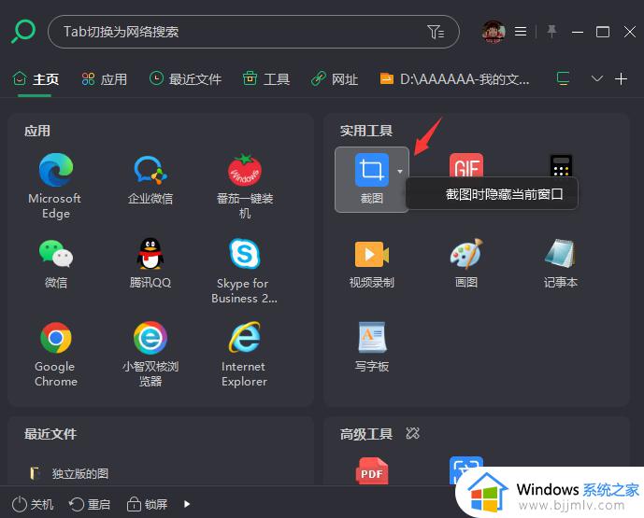The width and height of the screenshot is (644, 518).
Task: Open 小智双核浏览器
Action: 150,355
